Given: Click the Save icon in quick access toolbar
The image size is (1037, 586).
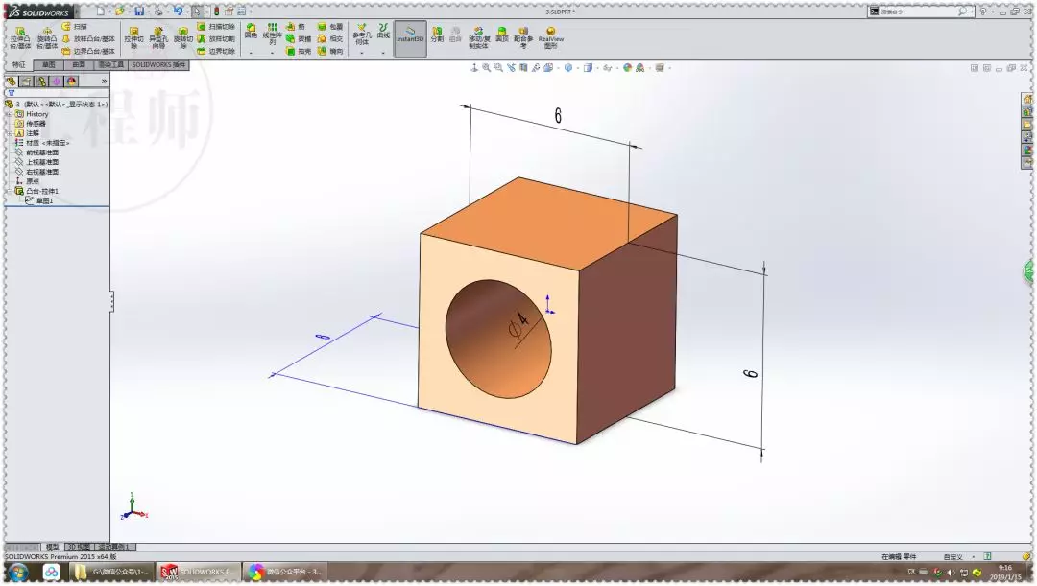Looking at the screenshot, I should [139, 12].
